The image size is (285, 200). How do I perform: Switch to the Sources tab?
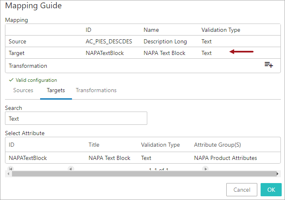coord(23,90)
